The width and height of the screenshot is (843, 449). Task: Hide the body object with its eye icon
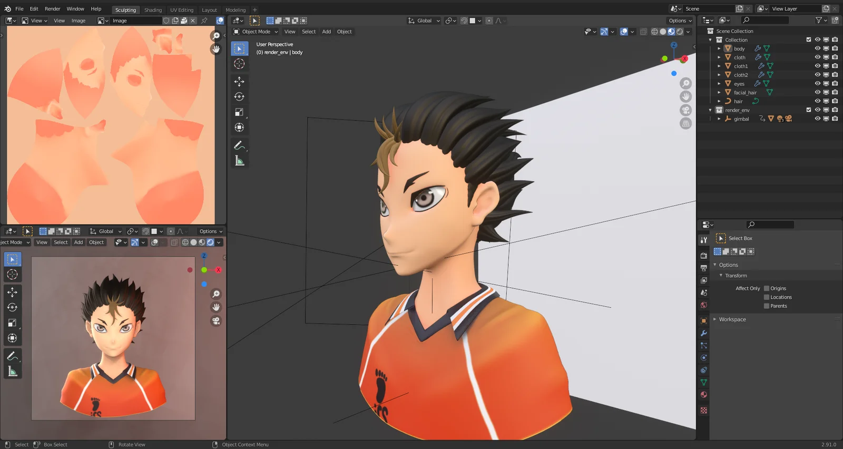[818, 48]
